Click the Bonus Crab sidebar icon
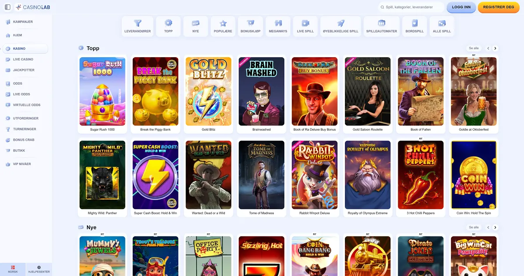Image resolution: width=524 pixels, height=276 pixels. [x=8, y=140]
